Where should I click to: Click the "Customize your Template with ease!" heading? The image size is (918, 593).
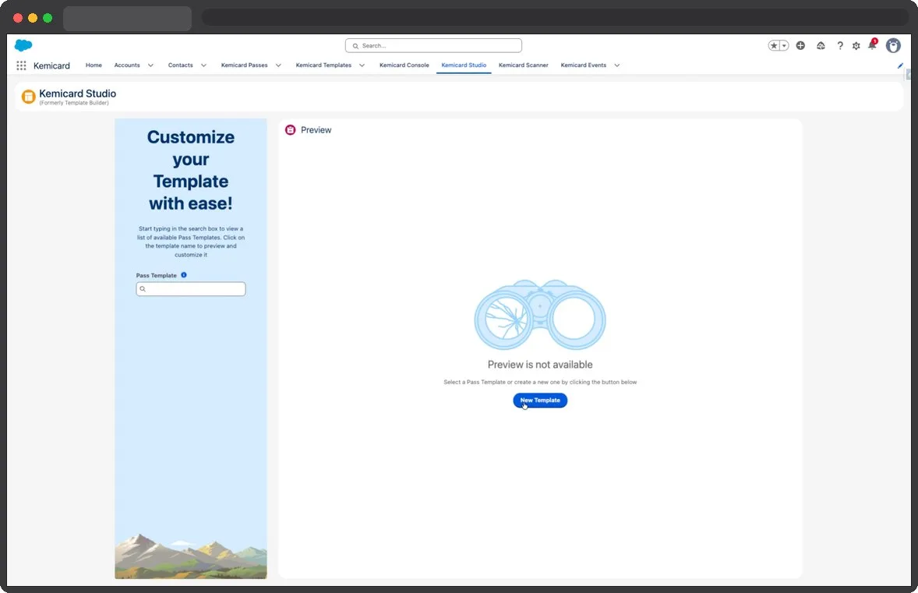point(191,170)
